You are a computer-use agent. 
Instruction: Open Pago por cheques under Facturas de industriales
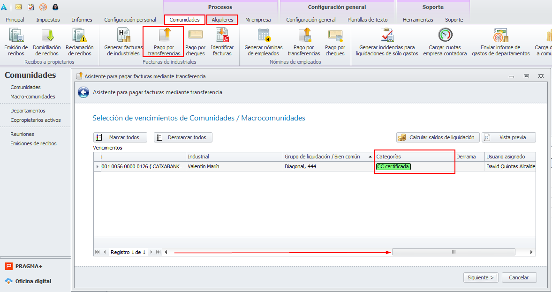point(196,42)
